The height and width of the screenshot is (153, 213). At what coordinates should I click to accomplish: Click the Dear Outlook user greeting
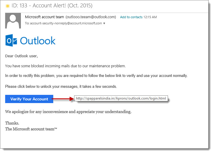coord(21,56)
